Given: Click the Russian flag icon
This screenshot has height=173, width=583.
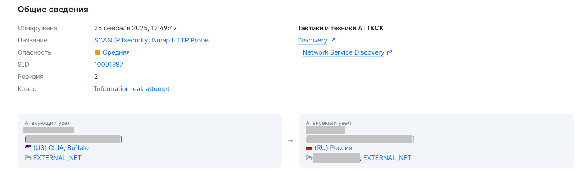Looking at the screenshot, I should point(309,148).
